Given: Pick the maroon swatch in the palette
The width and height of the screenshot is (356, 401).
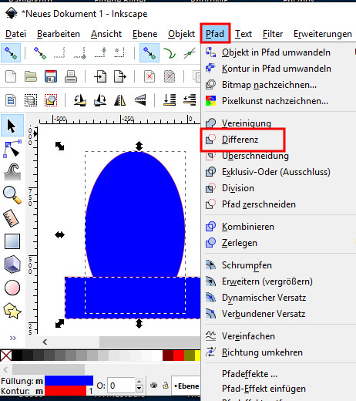Looking at the screenshot, I should coord(168,356).
